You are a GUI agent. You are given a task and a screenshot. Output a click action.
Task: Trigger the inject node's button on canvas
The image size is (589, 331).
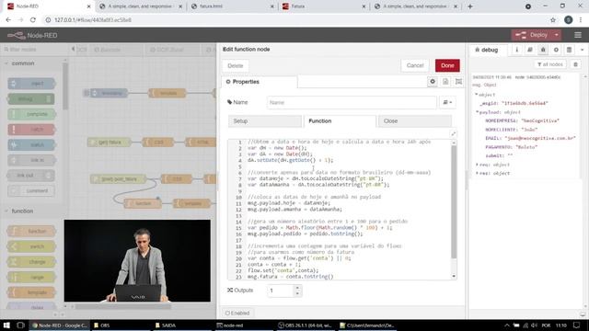point(87,93)
